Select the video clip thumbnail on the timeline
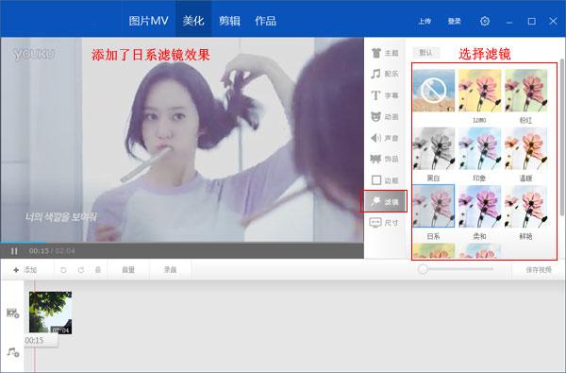The height and width of the screenshot is (373, 566). click(51, 313)
